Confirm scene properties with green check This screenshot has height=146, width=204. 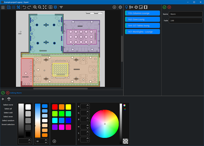coord(164,7)
